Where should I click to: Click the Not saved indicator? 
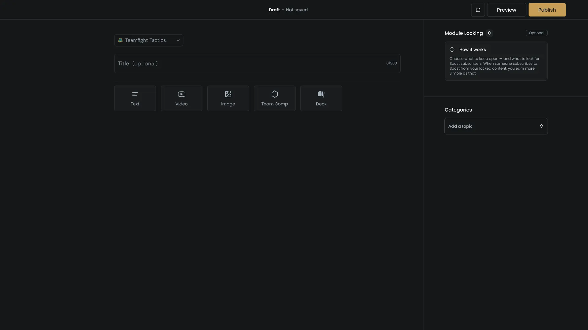296,9
